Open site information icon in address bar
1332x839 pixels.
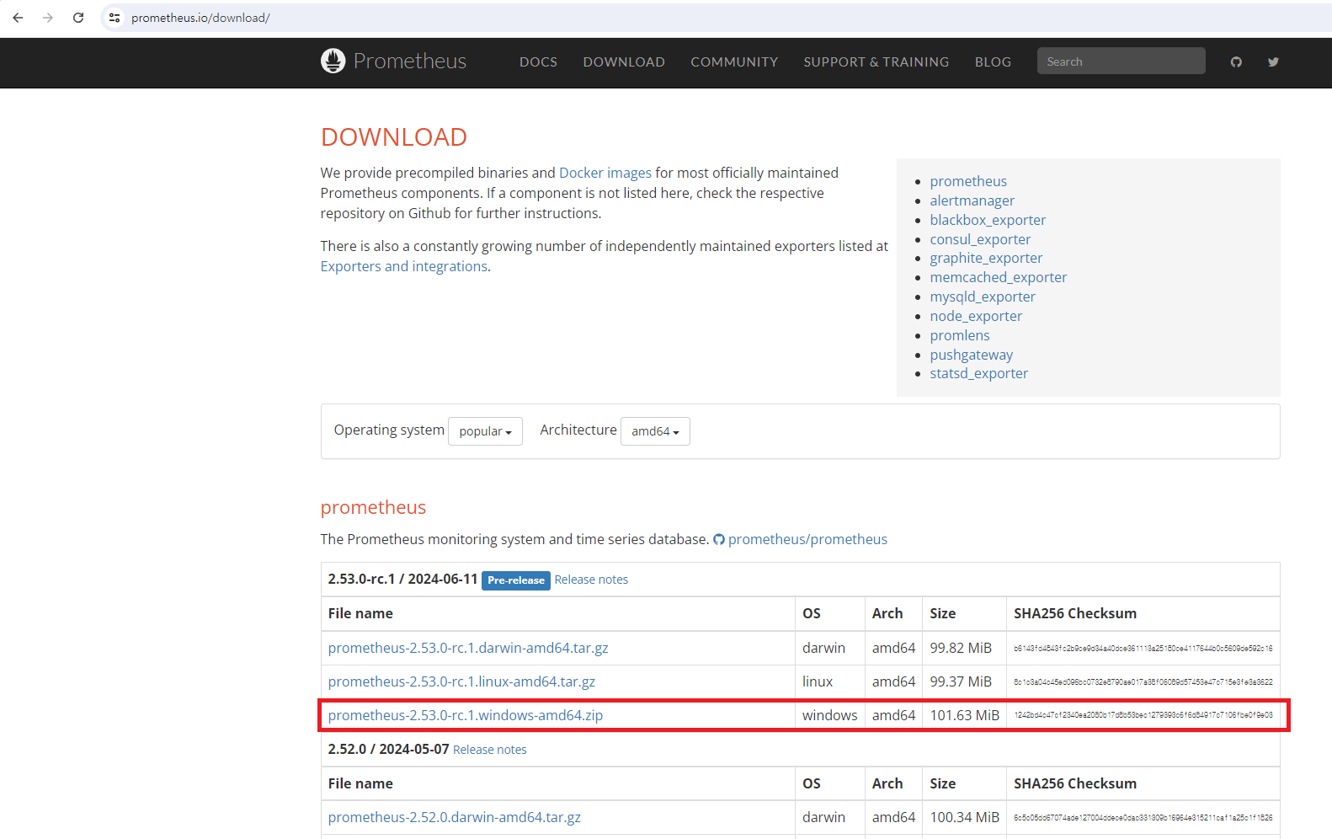coord(115,18)
